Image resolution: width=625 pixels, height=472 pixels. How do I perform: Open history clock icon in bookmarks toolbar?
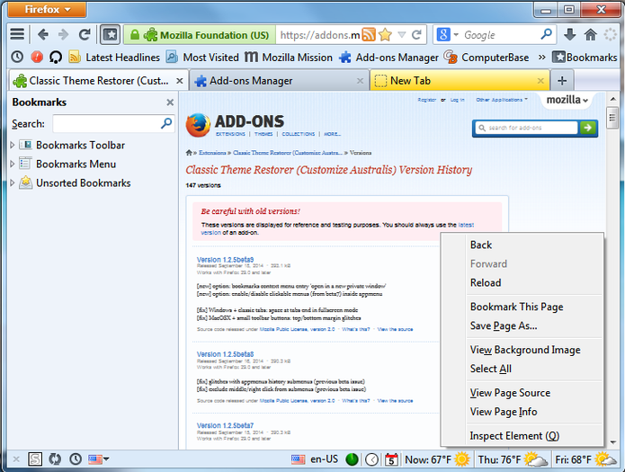pos(17,57)
